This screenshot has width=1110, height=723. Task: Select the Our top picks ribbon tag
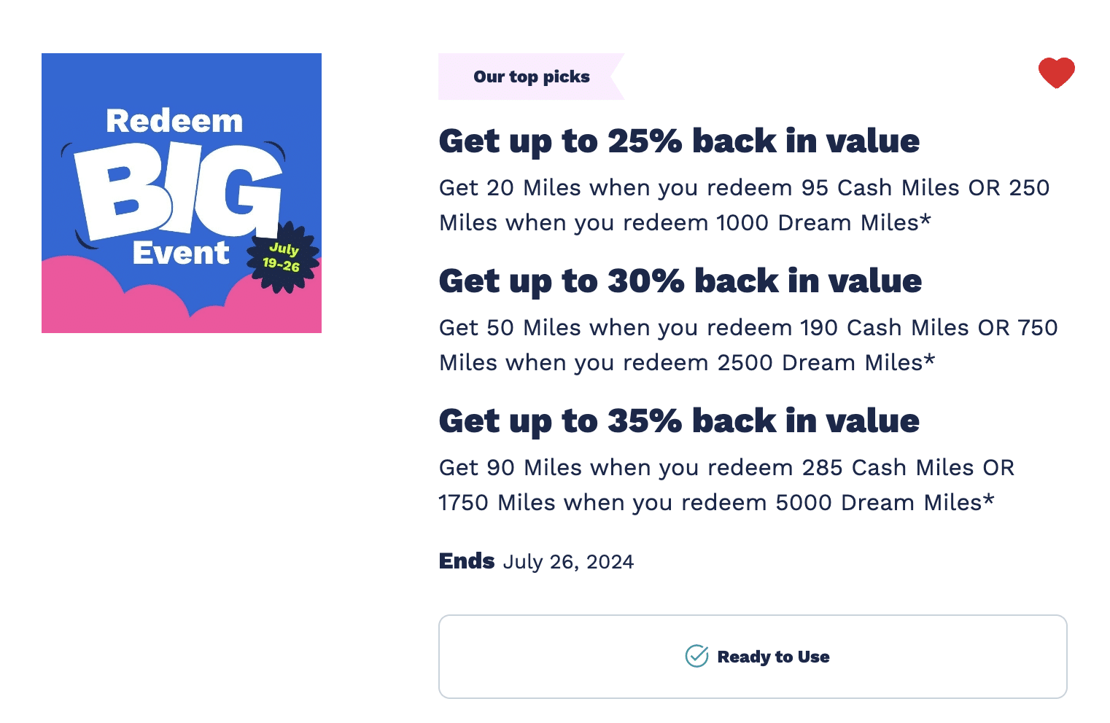click(x=531, y=77)
